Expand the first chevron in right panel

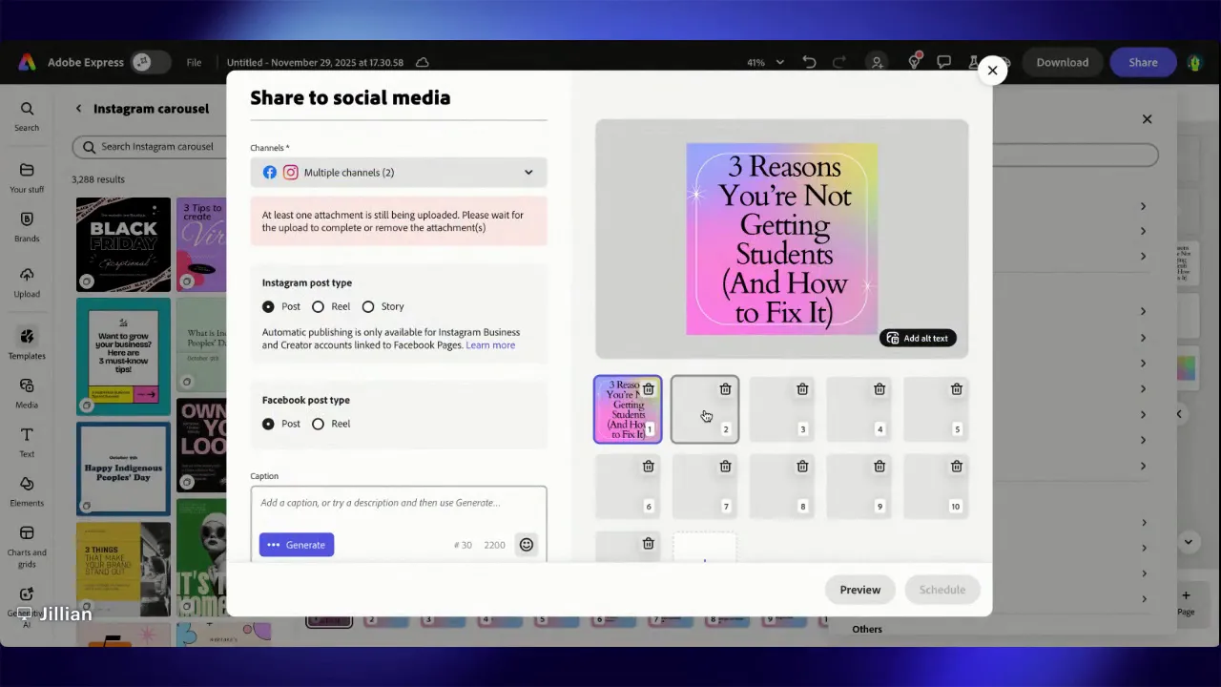point(1143,206)
